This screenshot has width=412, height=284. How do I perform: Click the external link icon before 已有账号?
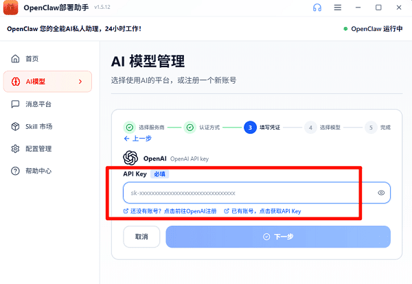point(227,211)
